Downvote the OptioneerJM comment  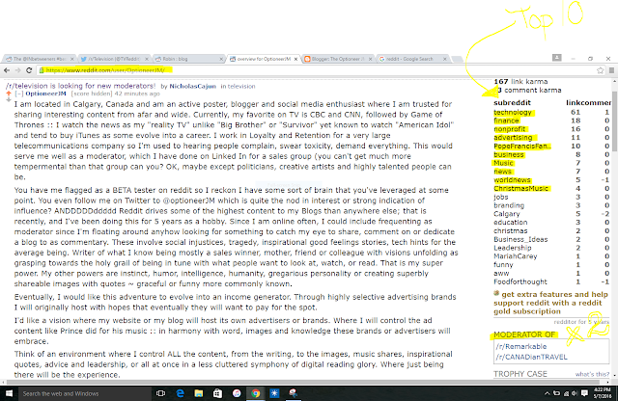coord(9,99)
